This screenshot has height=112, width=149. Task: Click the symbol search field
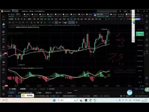click(107, 11)
